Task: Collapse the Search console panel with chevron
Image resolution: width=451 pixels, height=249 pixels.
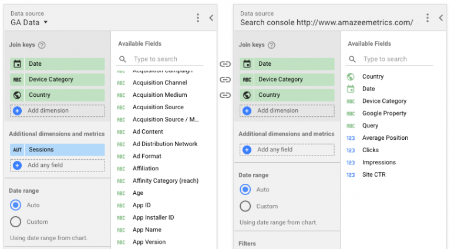Action: (441, 18)
